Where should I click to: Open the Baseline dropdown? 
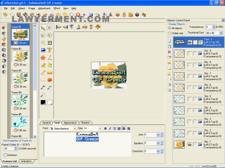pyautogui.click(x=158, y=143)
